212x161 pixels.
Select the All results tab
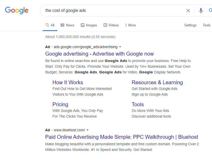pos(50,25)
